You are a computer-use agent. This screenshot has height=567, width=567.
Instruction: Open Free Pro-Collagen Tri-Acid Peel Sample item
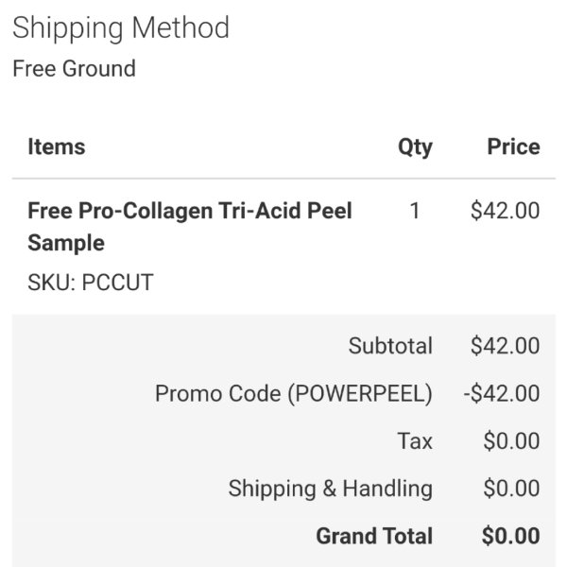pyautogui.click(x=190, y=227)
